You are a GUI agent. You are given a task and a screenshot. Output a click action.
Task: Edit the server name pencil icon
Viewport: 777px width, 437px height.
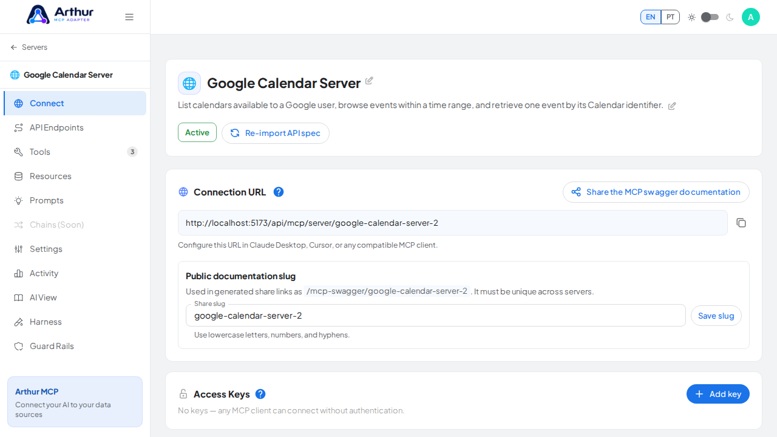[369, 81]
